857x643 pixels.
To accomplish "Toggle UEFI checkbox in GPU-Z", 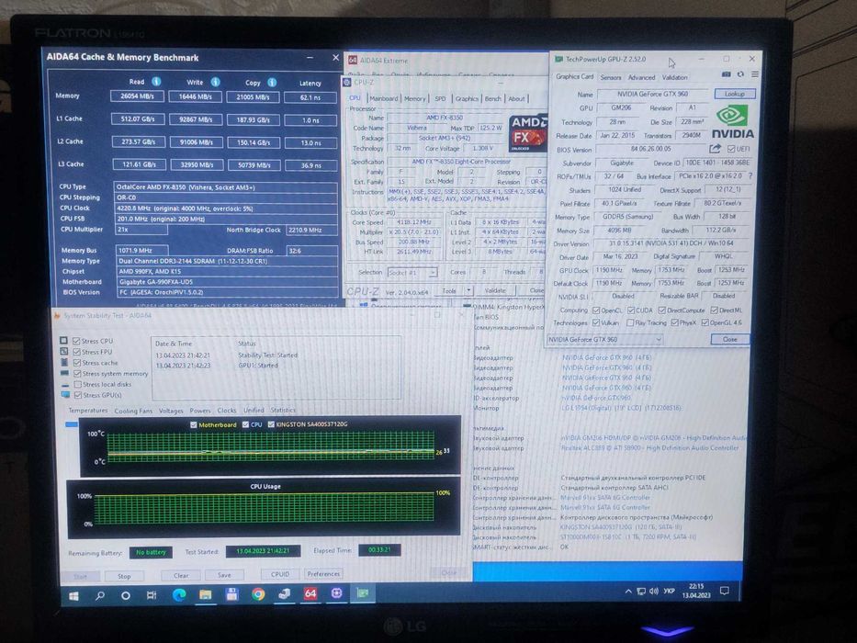I will pos(731,149).
